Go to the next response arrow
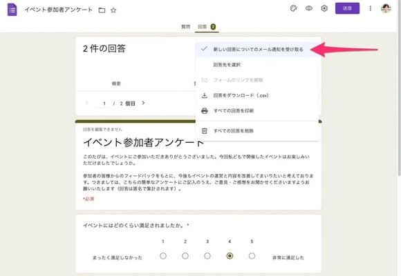The height and width of the screenshot is (276, 401). (x=143, y=103)
